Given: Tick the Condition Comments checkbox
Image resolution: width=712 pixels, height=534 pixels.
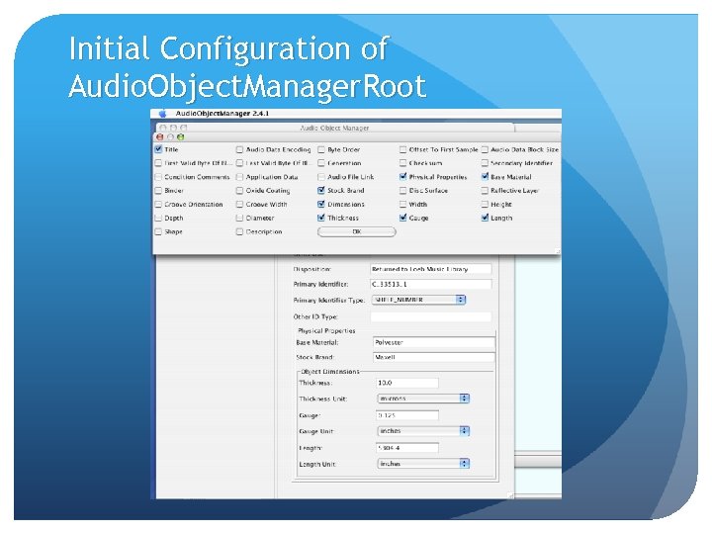Looking at the screenshot, I should 158,177.
